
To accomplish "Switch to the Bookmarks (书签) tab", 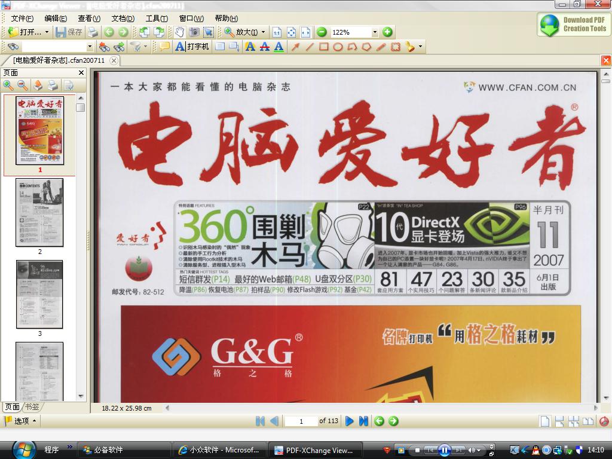I will tap(32, 406).
